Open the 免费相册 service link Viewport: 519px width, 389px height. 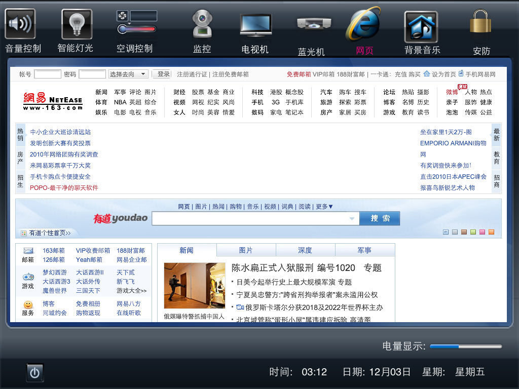point(88,304)
